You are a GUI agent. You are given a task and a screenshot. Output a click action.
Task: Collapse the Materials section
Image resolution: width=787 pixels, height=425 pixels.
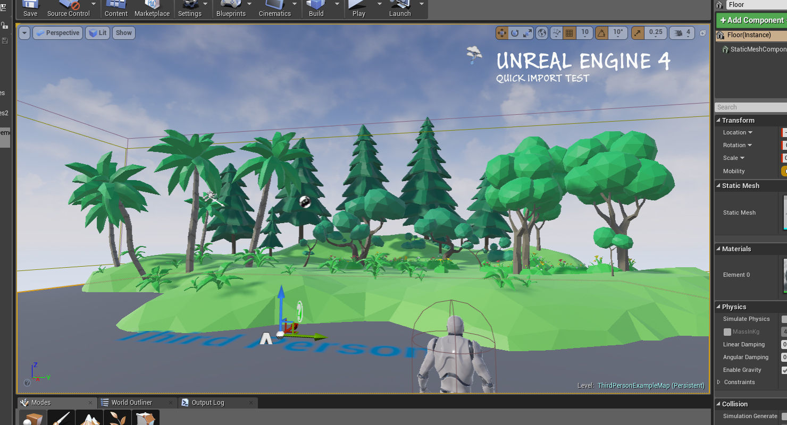(718, 249)
